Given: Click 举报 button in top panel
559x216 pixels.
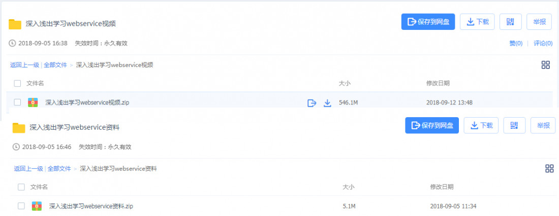Looking at the screenshot, I should point(539,22).
